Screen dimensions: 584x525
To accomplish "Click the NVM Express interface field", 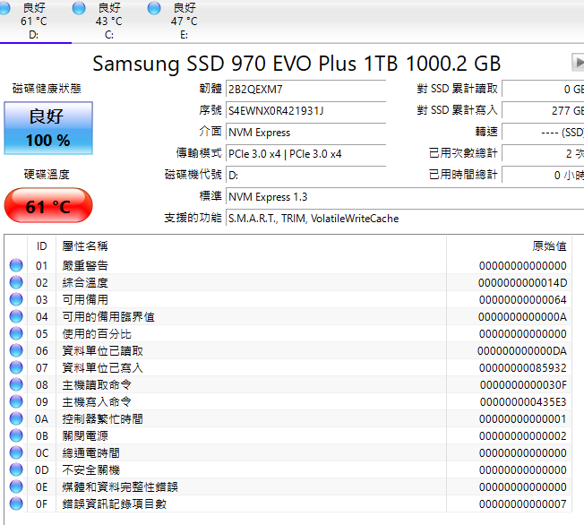I will pyautogui.click(x=305, y=133).
